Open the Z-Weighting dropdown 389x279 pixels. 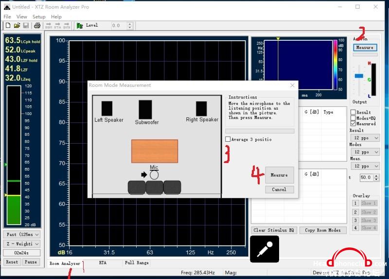tap(22, 244)
